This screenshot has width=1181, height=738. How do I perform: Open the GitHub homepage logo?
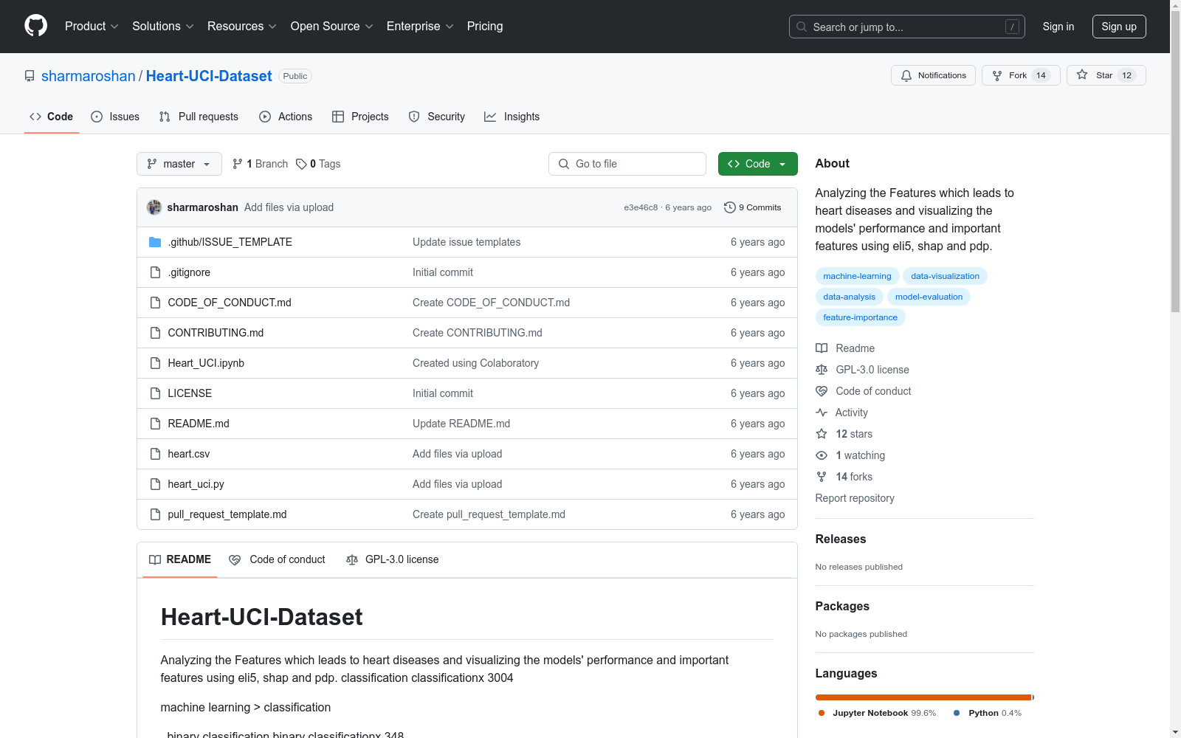coord(35,26)
